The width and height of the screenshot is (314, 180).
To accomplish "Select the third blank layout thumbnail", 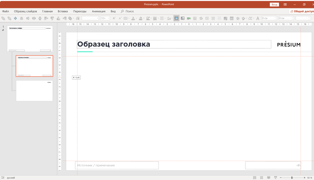I will 34,91.
